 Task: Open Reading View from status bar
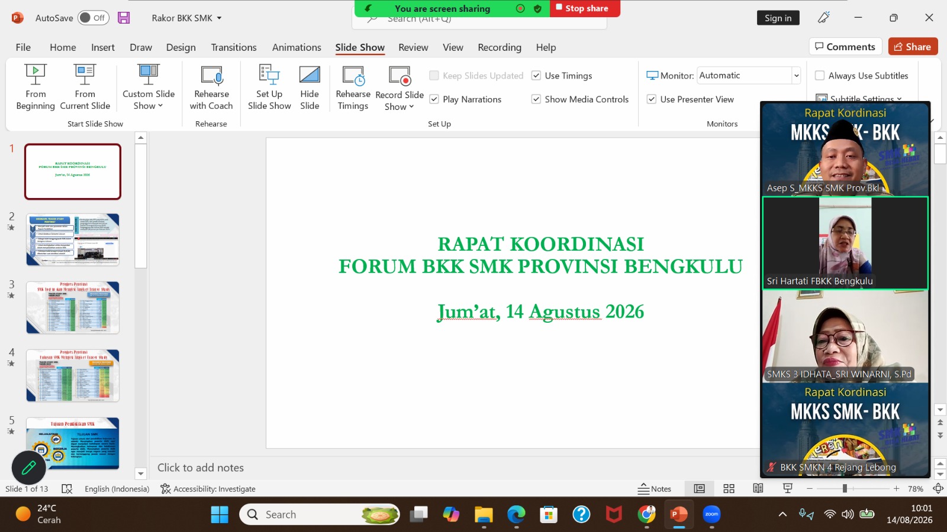click(x=758, y=489)
